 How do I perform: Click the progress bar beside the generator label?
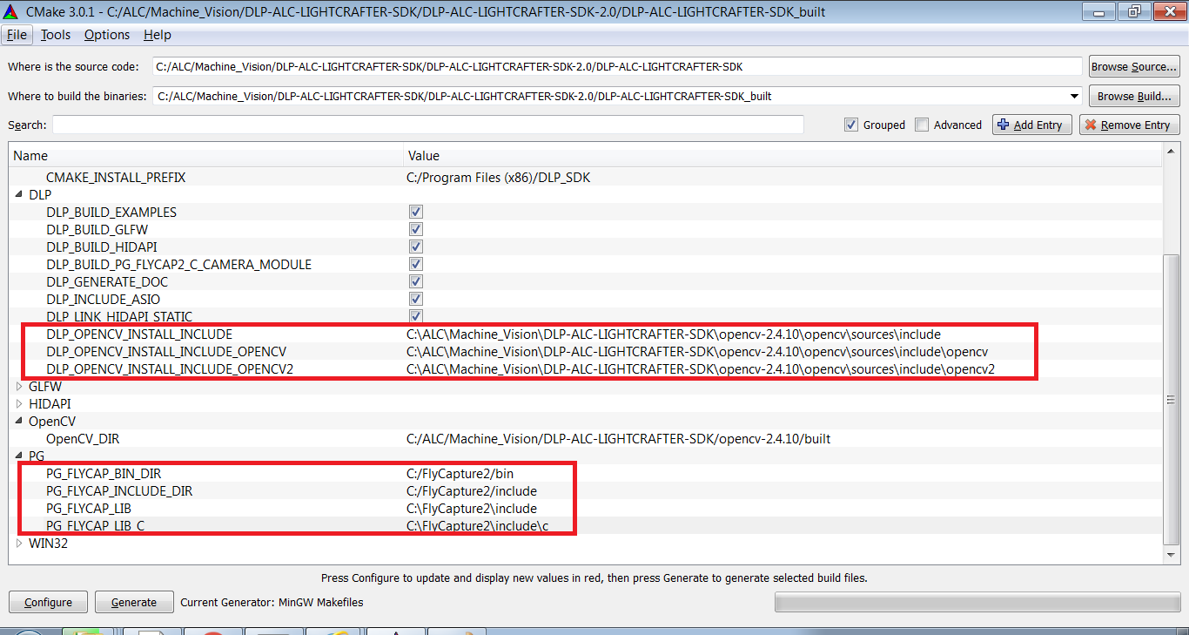coord(977,602)
